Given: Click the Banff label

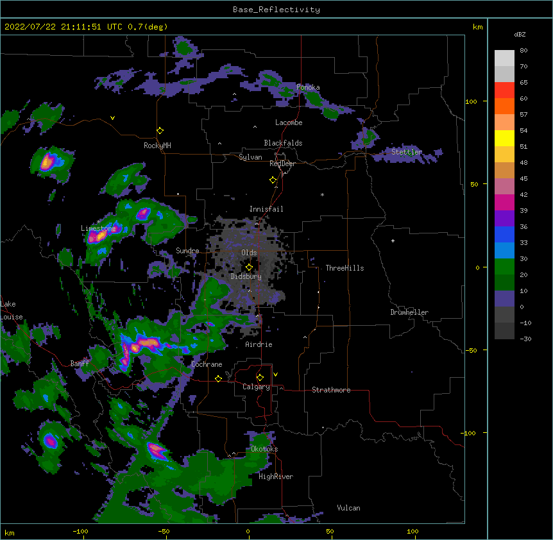Looking at the screenshot, I should (80, 364).
